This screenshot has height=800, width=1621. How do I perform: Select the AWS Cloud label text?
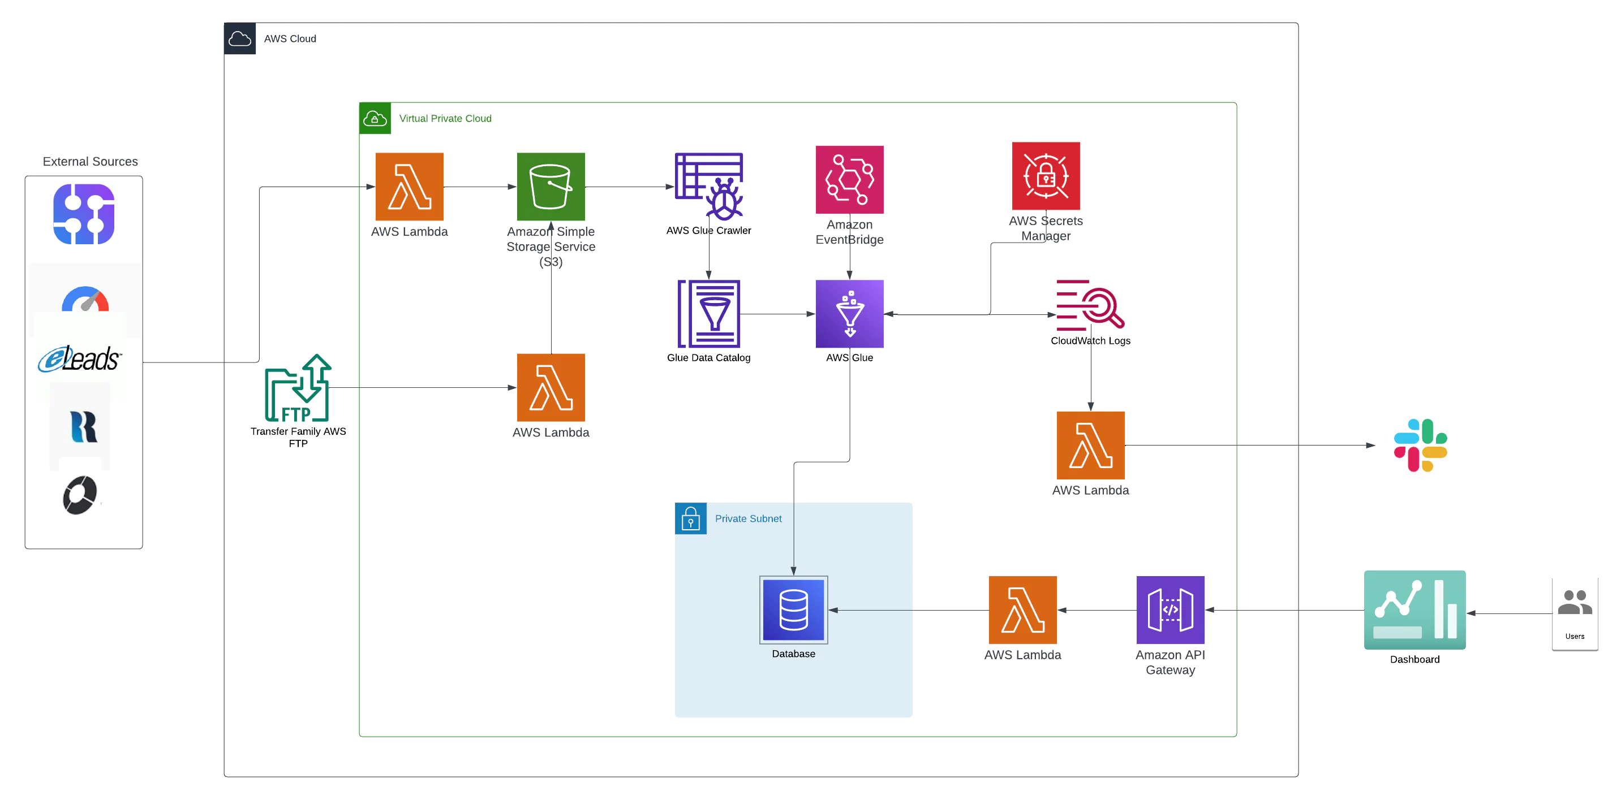tap(290, 39)
